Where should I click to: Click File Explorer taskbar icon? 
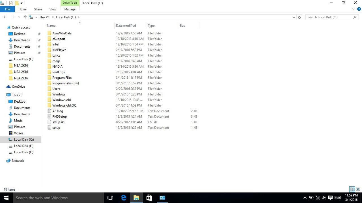click(136, 198)
